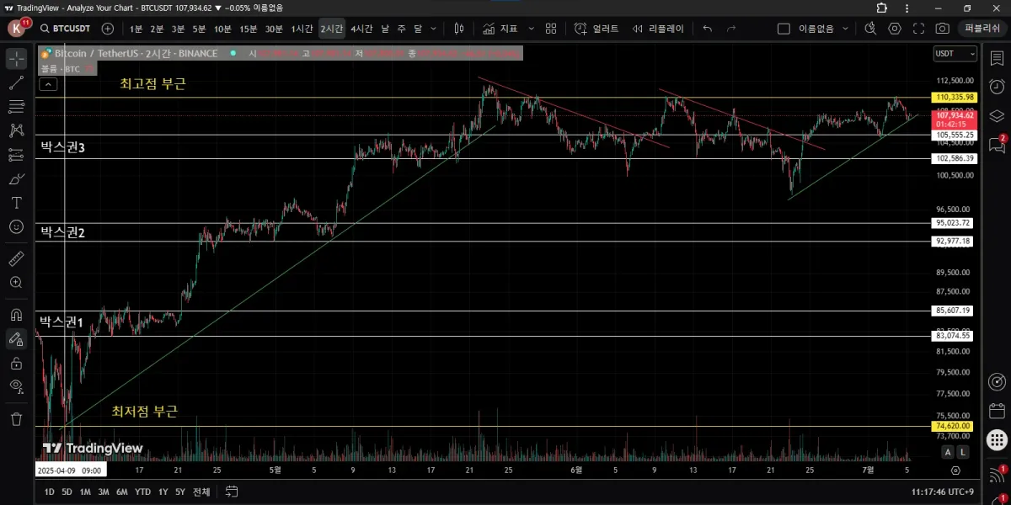The image size is (1011, 505).
Task: Open chart settings hexagon icon
Action: (x=895, y=29)
